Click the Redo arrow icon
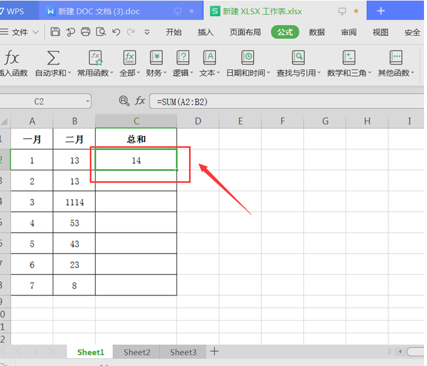 (x=131, y=32)
